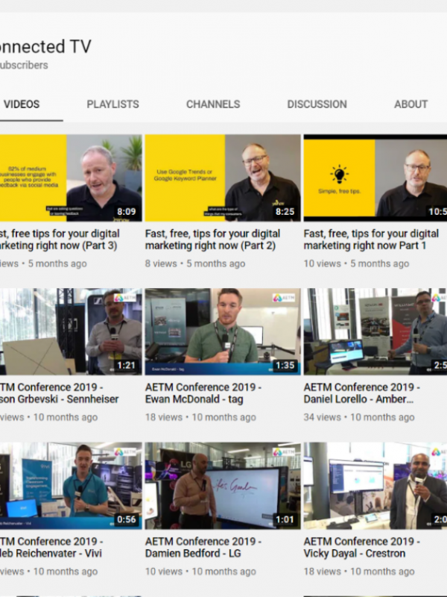Viewport: 447px width, 597px height.
Task: Open title 'AETM Conference 2019 - Damien Bedford - LG'
Action: (x=203, y=548)
